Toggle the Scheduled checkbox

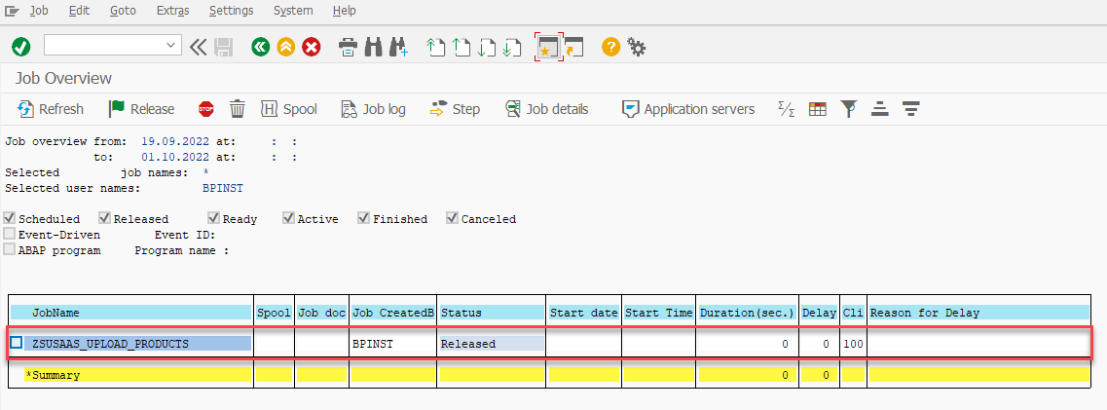tap(10, 218)
